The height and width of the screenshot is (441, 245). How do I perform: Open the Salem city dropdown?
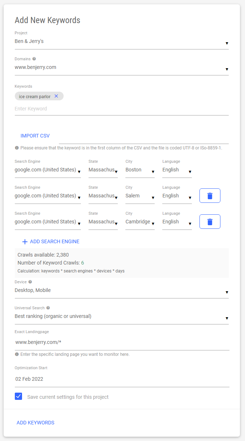click(x=140, y=196)
